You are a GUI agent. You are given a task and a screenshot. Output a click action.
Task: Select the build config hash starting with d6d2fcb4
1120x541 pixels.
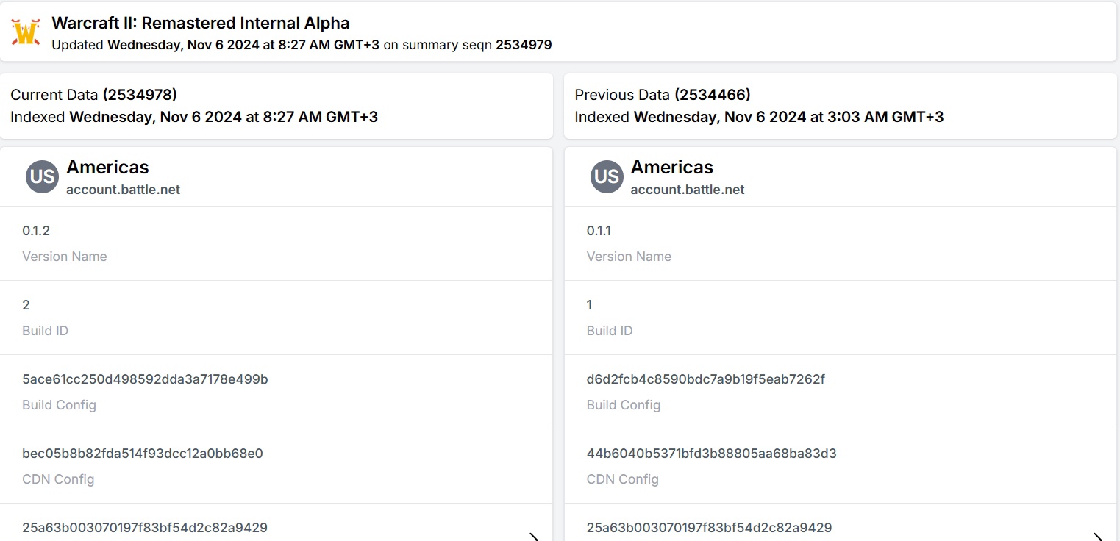(705, 379)
